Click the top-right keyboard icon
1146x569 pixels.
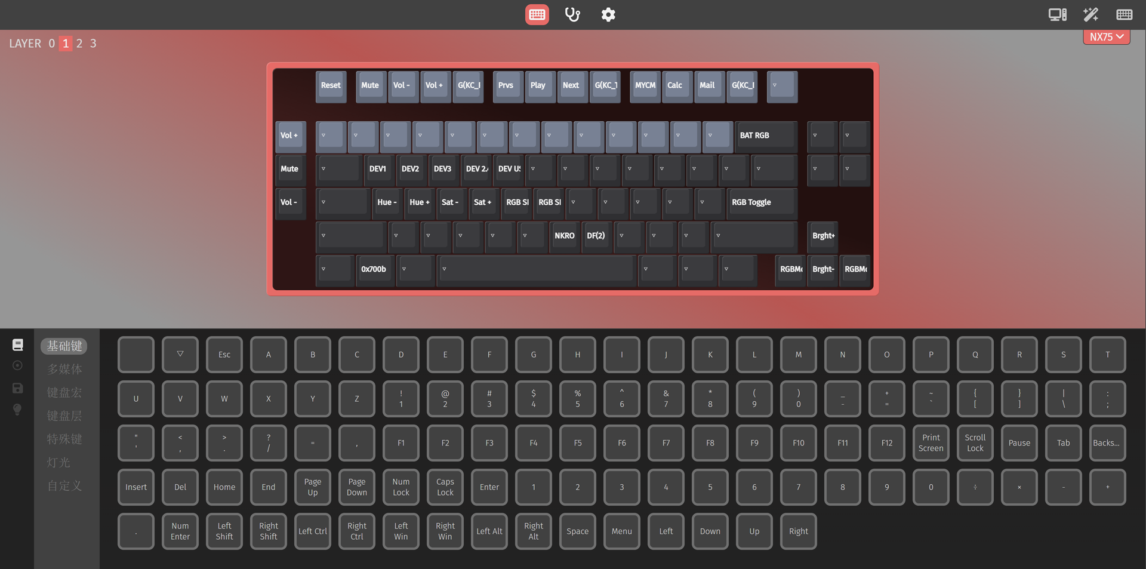pos(1124,15)
